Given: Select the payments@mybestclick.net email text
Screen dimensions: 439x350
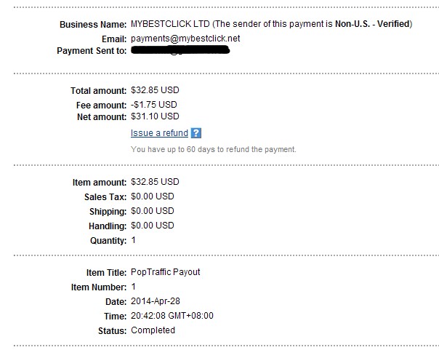Looking at the screenshot, I should click(x=185, y=39).
